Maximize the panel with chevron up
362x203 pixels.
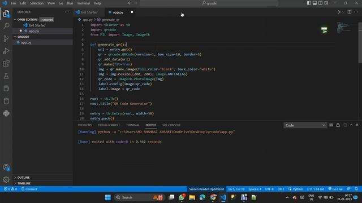(x=351, y=125)
